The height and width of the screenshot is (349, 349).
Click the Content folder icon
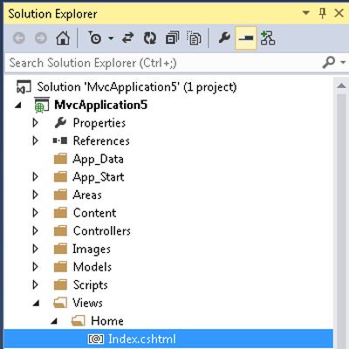pos(60,213)
